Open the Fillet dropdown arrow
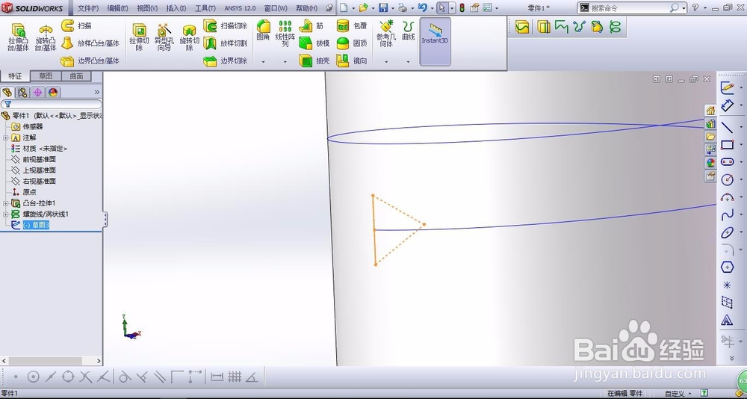Viewport: 747px width, 399px height. point(263,61)
